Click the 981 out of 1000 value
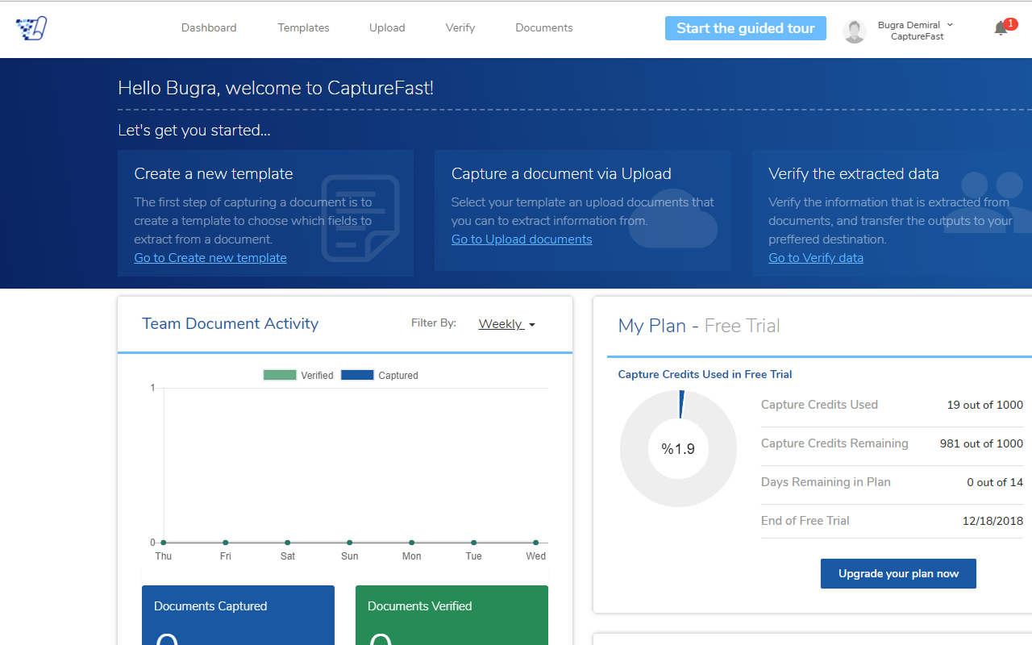This screenshot has width=1032, height=645. tap(981, 443)
